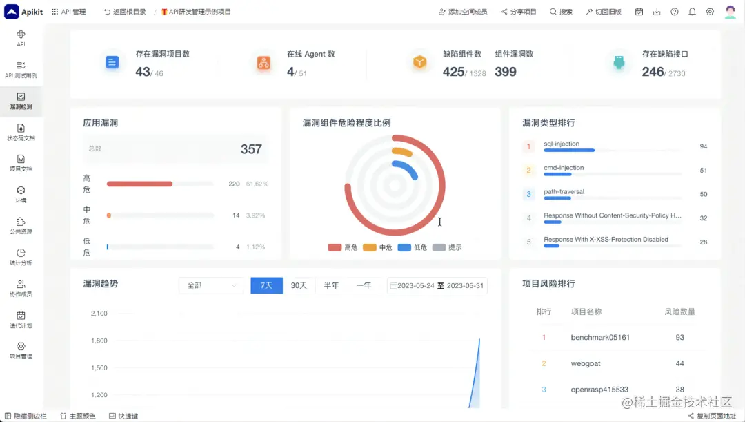745x422 pixels.
Task: Click the 存在漏洞项目数 blue list icon
Action: coord(112,62)
